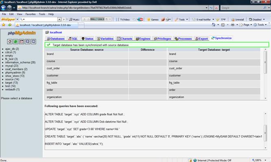Open the Favorites menu
The width and height of the screenshot is (271, 162).
[x=31, y=14]
